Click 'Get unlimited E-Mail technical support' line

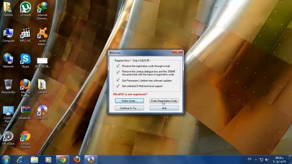(142, 86)
